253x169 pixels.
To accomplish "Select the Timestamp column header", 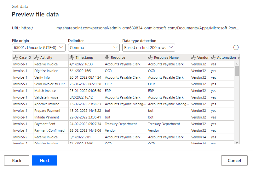I will tap(86, 57).
